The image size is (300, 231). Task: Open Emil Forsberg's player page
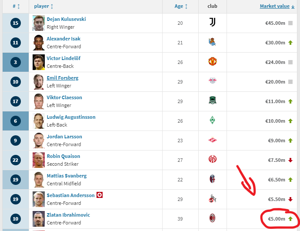tap(63, 78)
